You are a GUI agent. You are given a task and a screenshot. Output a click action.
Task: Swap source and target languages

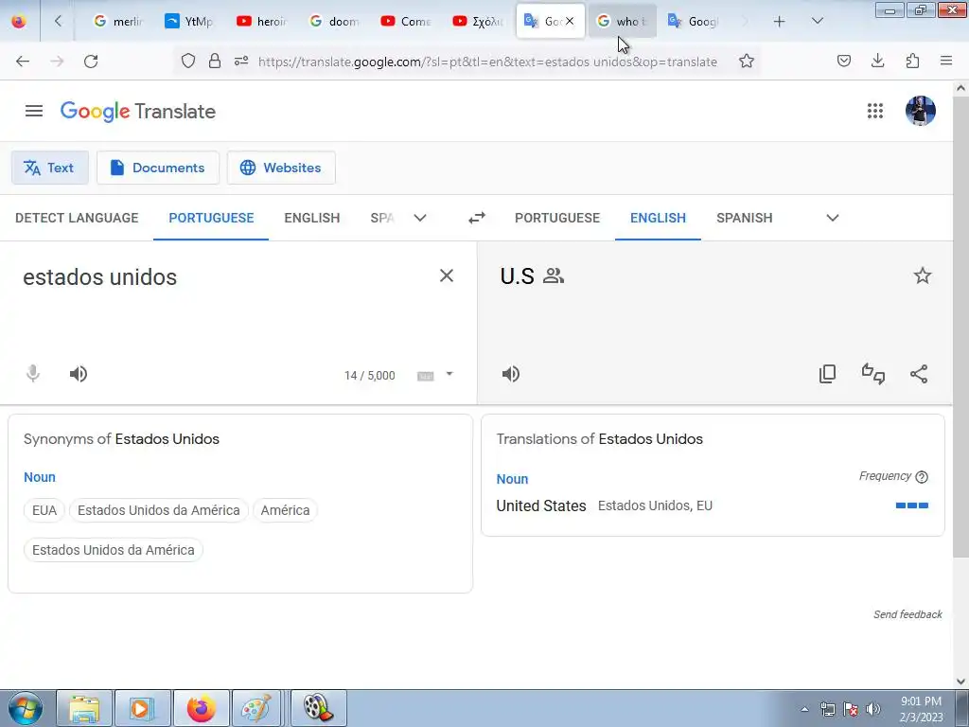477,218
